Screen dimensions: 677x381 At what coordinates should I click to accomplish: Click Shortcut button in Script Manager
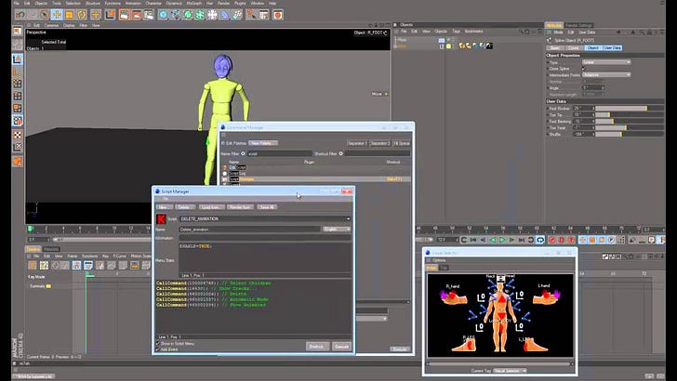point(317,347)
